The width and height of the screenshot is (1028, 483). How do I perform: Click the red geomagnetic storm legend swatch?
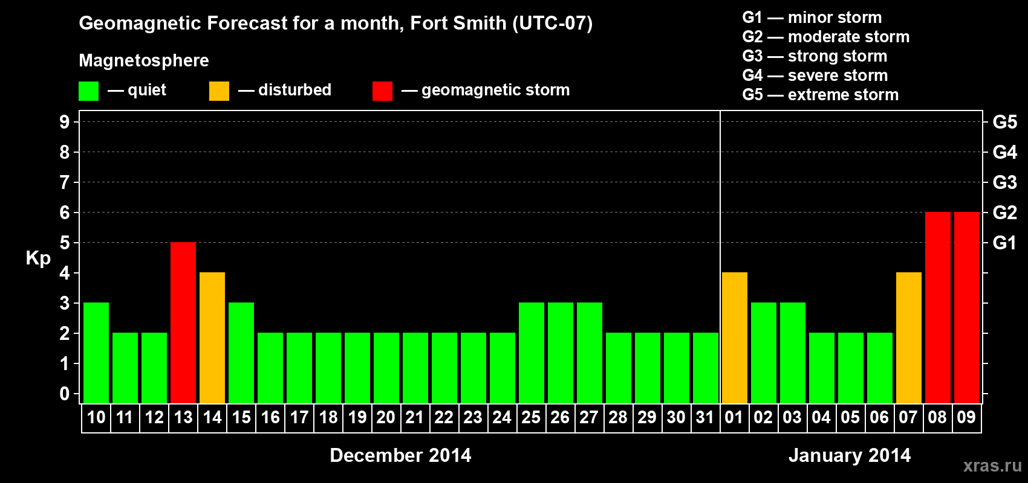(382, 91)
